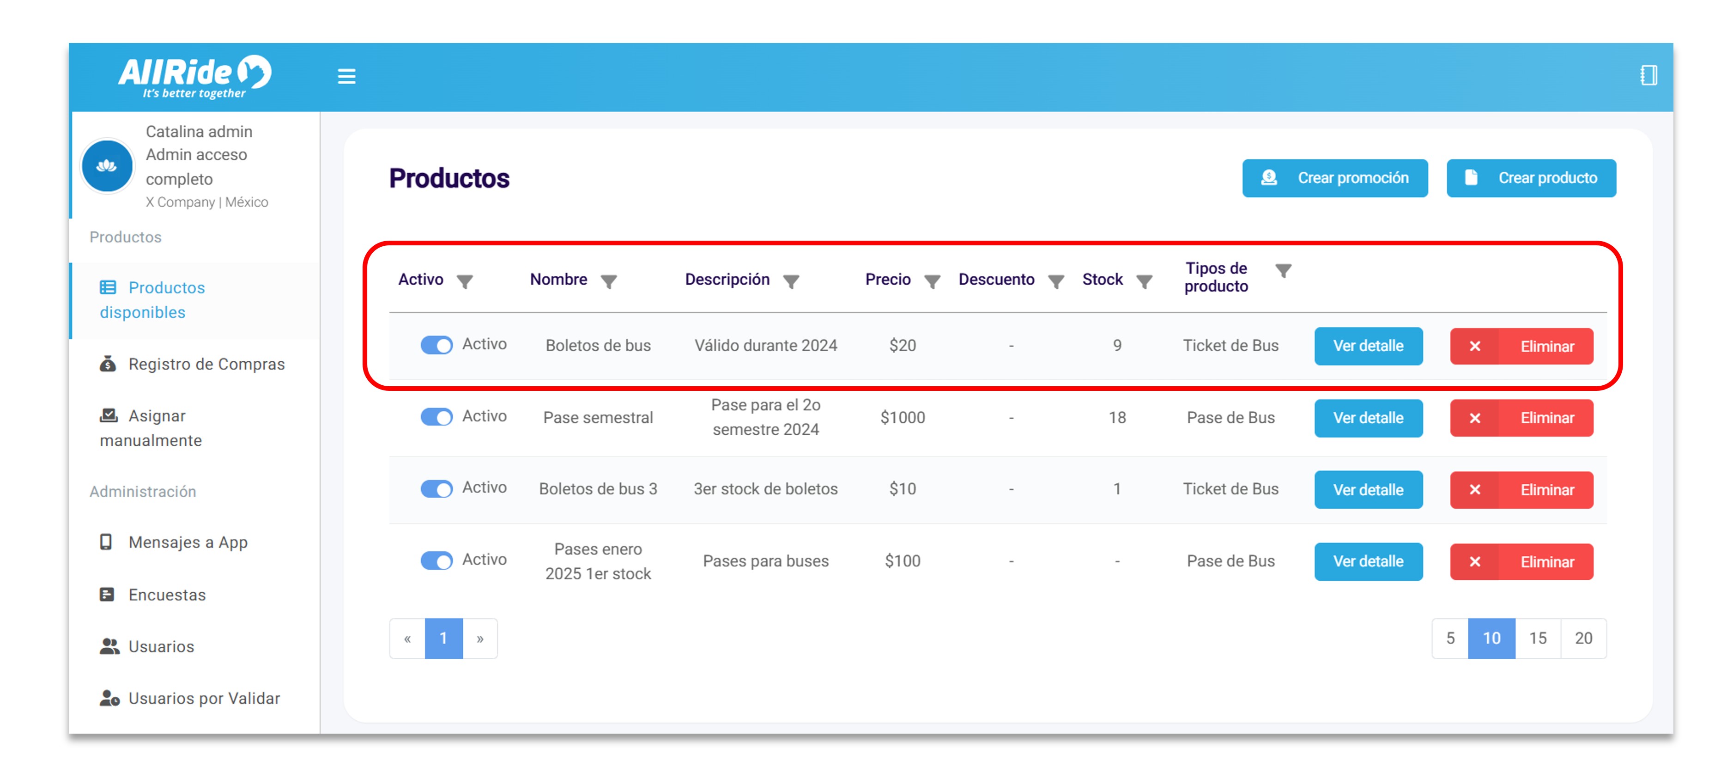Disable the Boletos de bus Activo toggle
This screenshot has height=784, width=1733.
436,345
